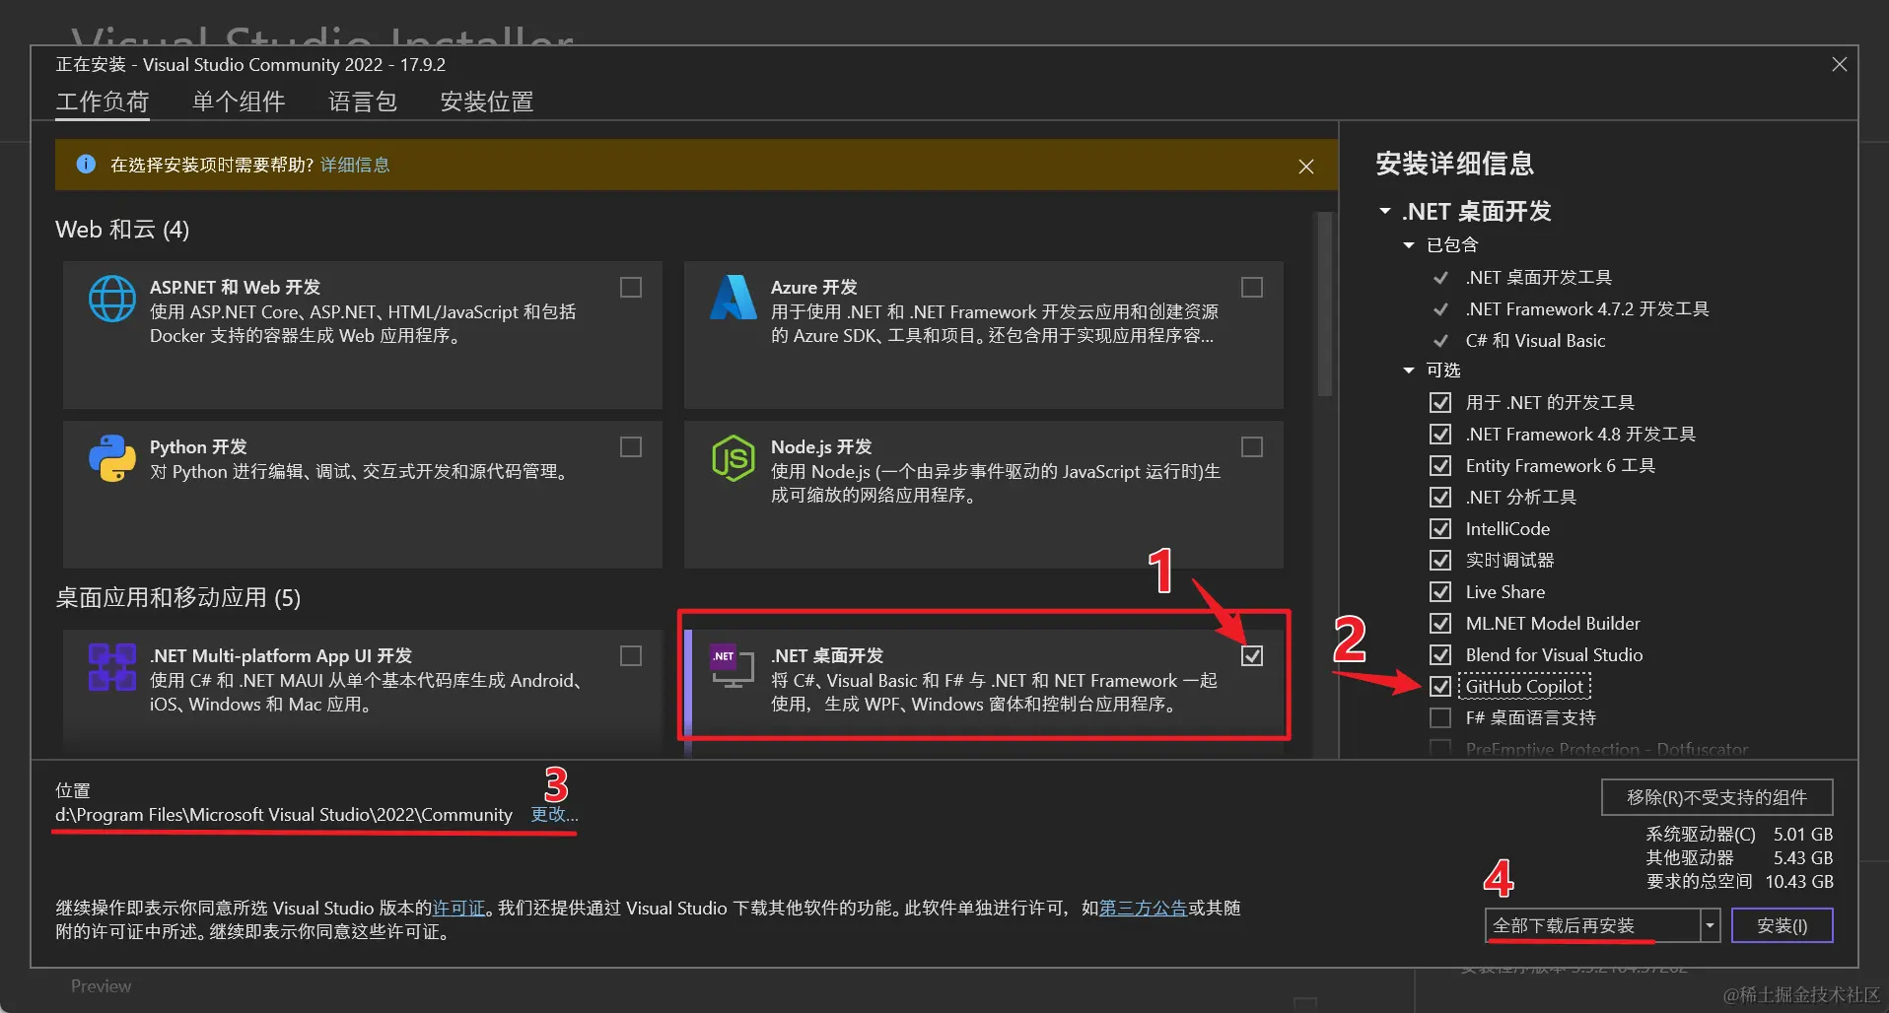
Task: Enable the Azure development workload checkbox
Action: point(1252,287)
